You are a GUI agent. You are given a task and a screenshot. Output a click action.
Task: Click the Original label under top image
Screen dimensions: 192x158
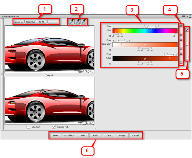(49, 75)
